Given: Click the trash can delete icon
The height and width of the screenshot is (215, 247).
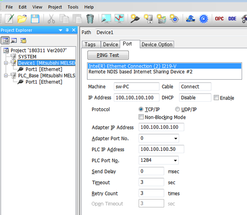Looking at the screenshot, I should click(x=90, y=19).
